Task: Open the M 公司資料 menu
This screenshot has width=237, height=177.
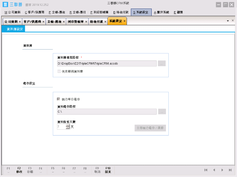Action: click(x=12, y=12)
